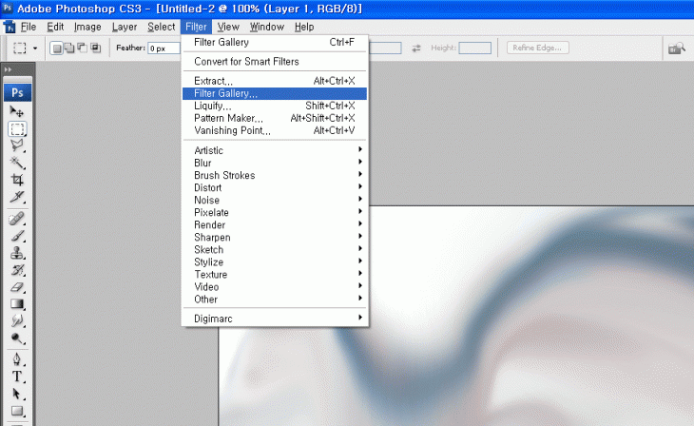
Task: Open the Window menu
Action: tap(267, 27)
